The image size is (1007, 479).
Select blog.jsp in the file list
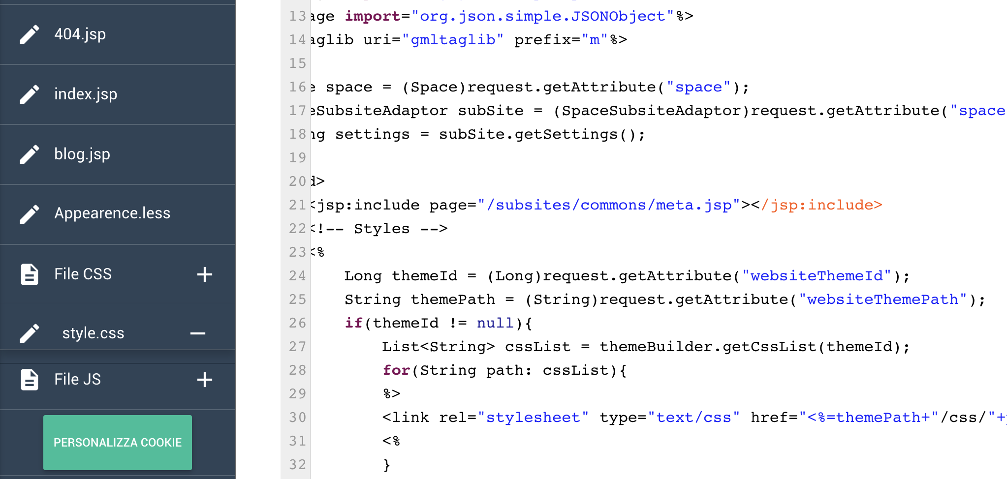[x=82, y=154]
